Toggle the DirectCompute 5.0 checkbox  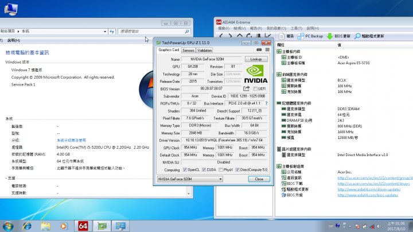click(x=237, y=170)
